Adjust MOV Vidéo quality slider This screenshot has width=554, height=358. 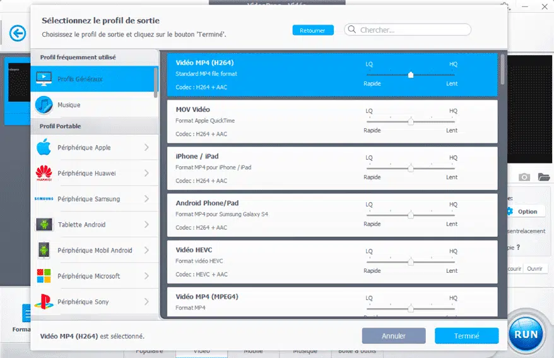[411, 122]
